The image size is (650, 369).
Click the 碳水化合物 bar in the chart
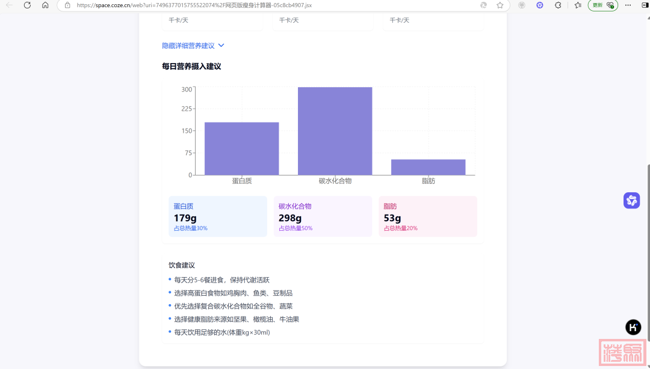[335, 131]
